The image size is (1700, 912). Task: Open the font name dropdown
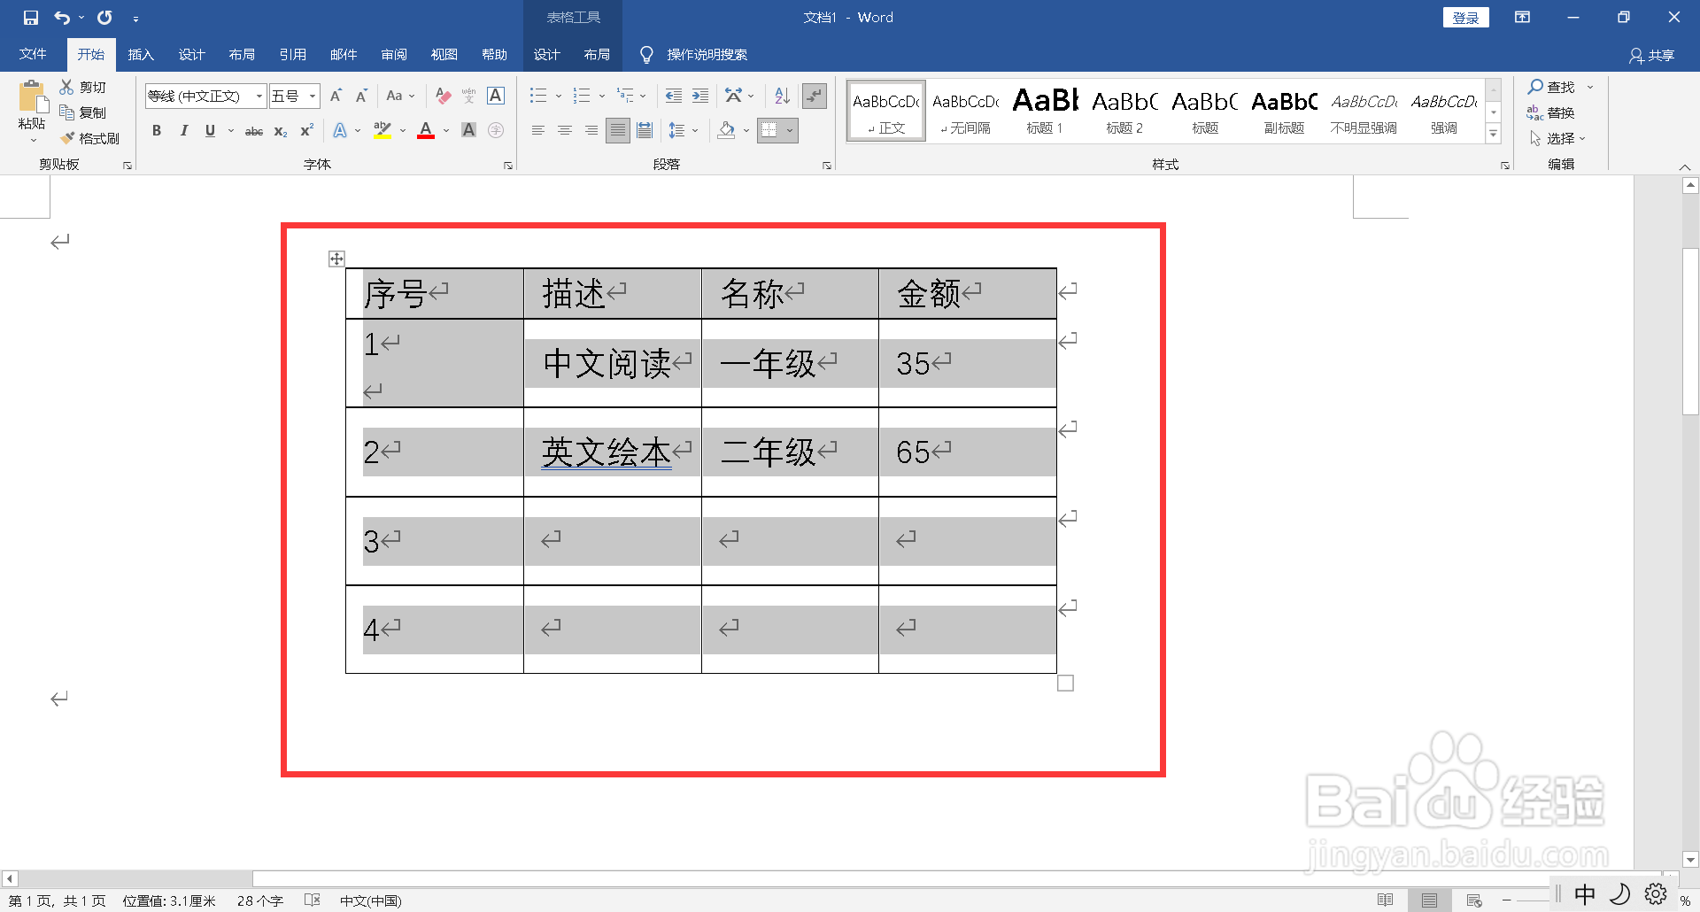pos(259,96)
